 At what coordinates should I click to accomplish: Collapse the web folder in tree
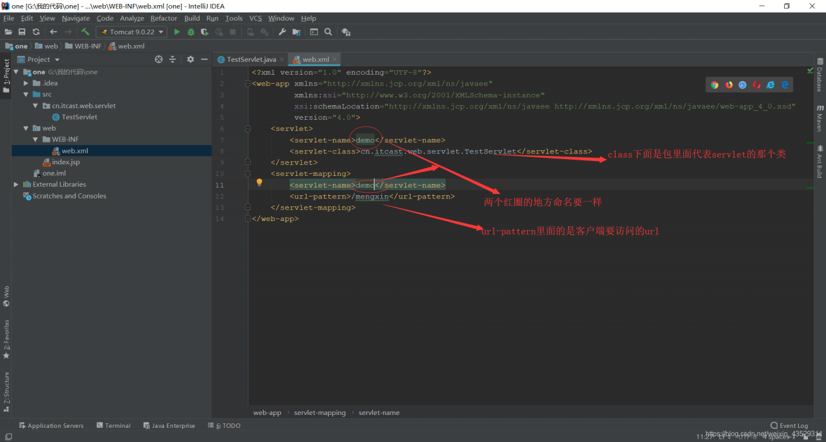26,128
